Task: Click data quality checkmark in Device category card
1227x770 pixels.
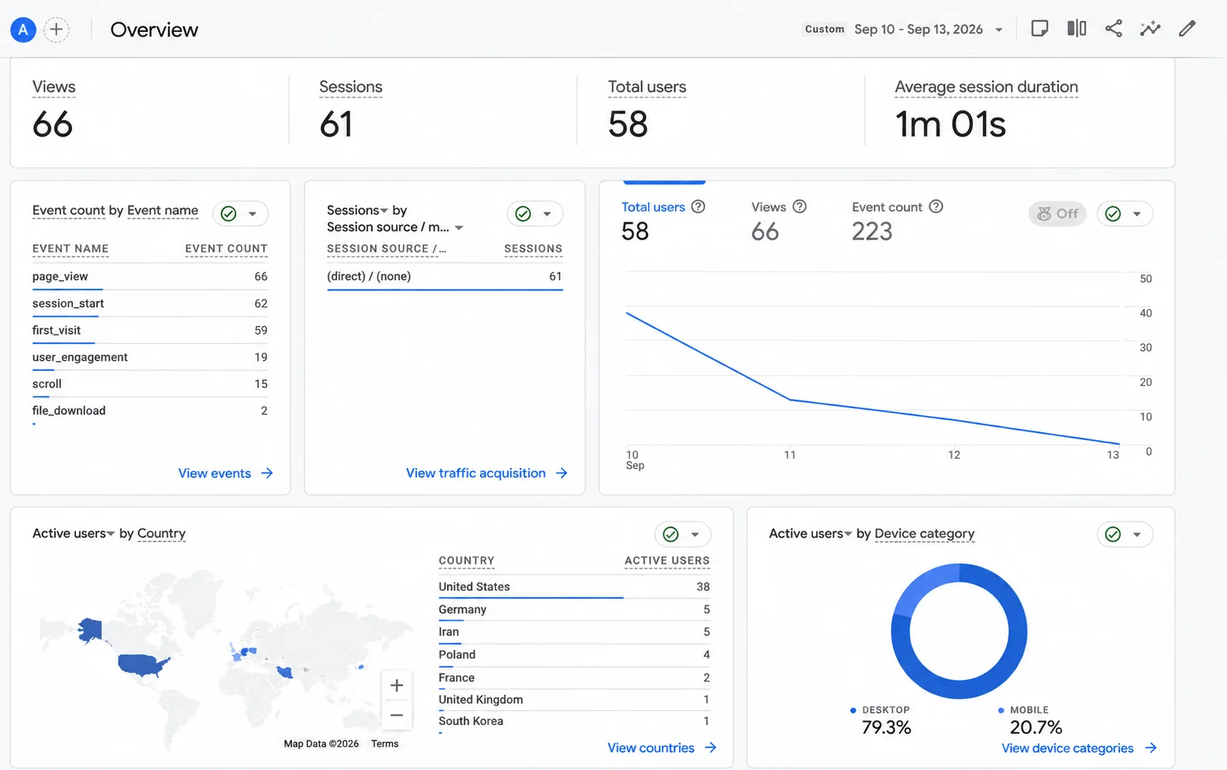Action: click(x=1113, y=535)
